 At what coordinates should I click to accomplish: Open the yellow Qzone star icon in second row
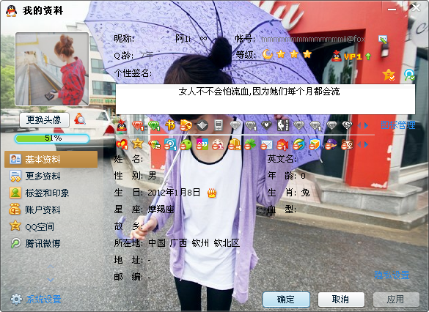click(138, 144)
